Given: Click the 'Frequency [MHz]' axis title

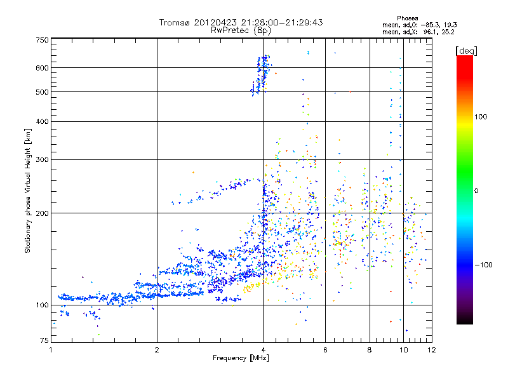Looking at the screenshot, I should (x=241, y=358).
